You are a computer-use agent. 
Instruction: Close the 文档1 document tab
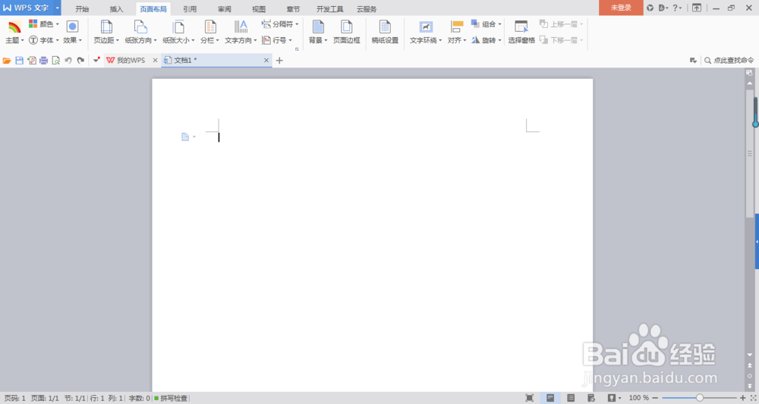pos(266,61)
